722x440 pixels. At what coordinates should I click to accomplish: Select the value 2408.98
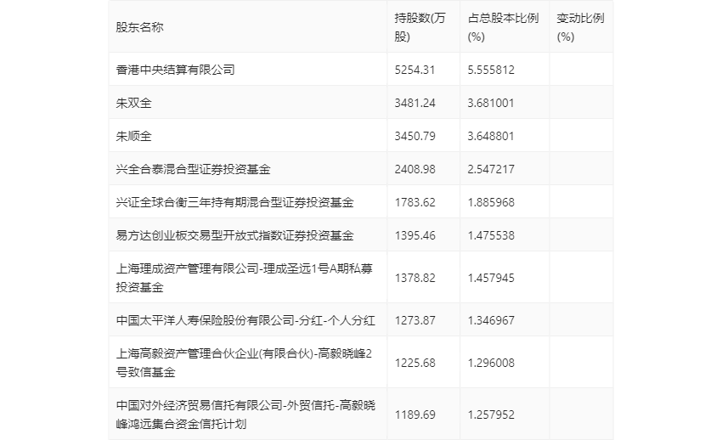point(415,169)
